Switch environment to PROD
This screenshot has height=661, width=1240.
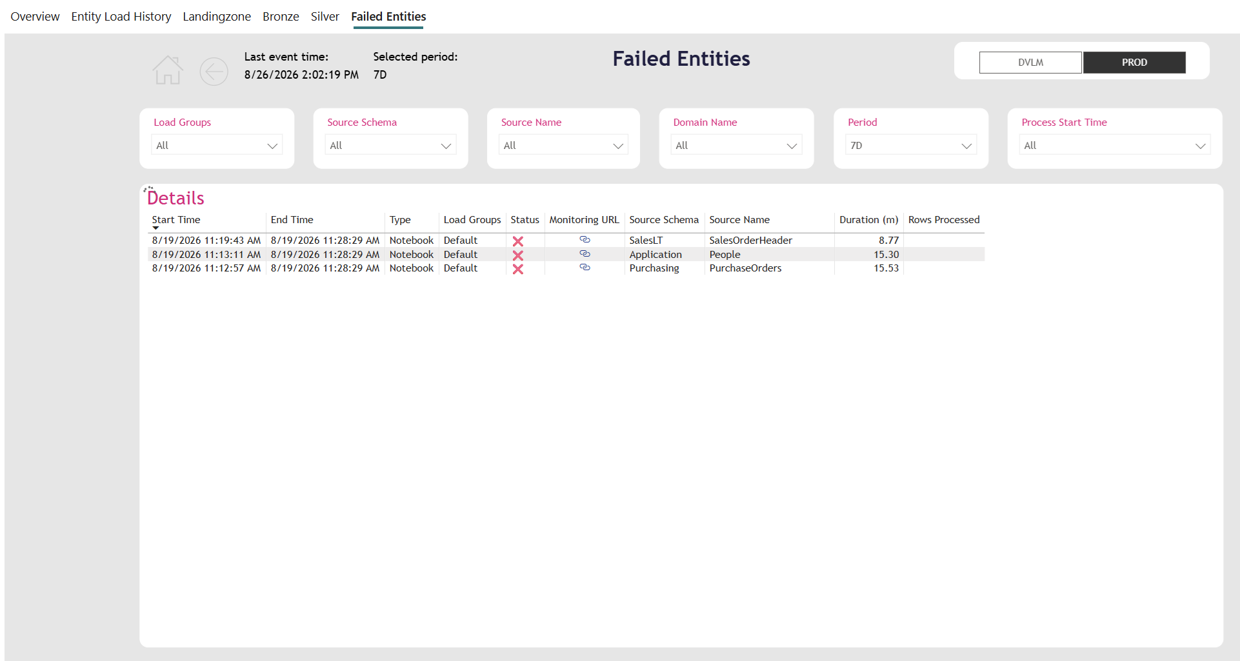(1134, 63)
